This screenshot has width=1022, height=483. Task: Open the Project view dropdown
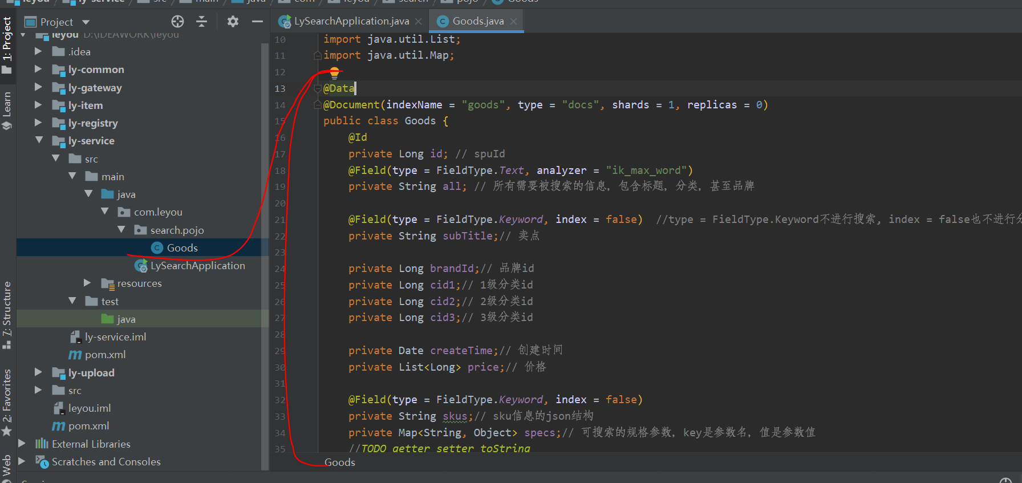[x=86, y=22]
